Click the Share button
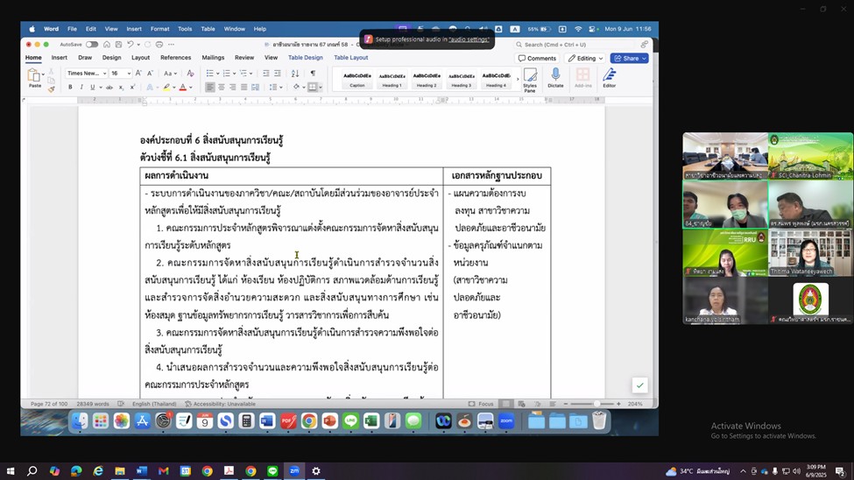This screenshot has width=854, height=480. [x=630, y=59]
